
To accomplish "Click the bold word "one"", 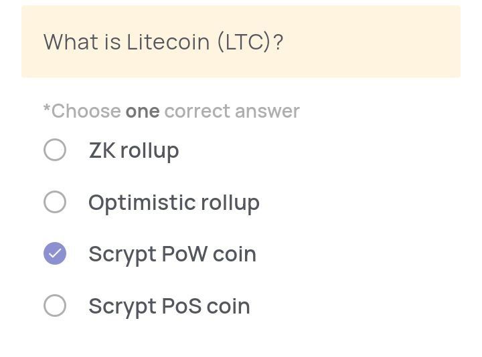I will pyautogui.click(x=143, y=111).
